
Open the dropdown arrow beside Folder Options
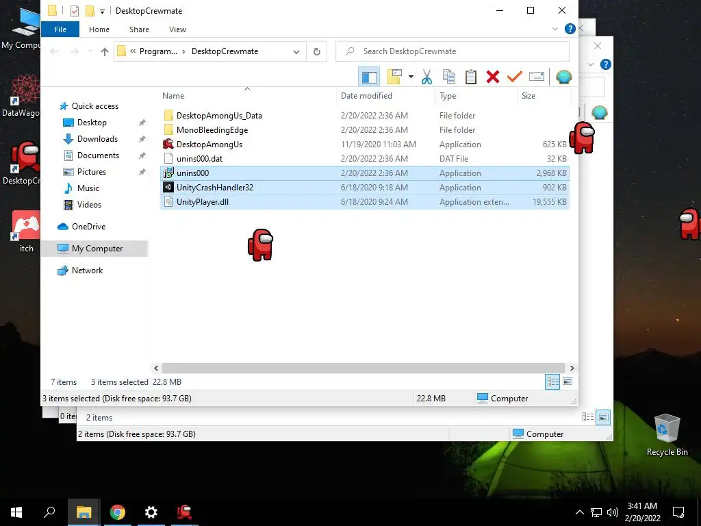pyautogui.click(x=411, y=77)
